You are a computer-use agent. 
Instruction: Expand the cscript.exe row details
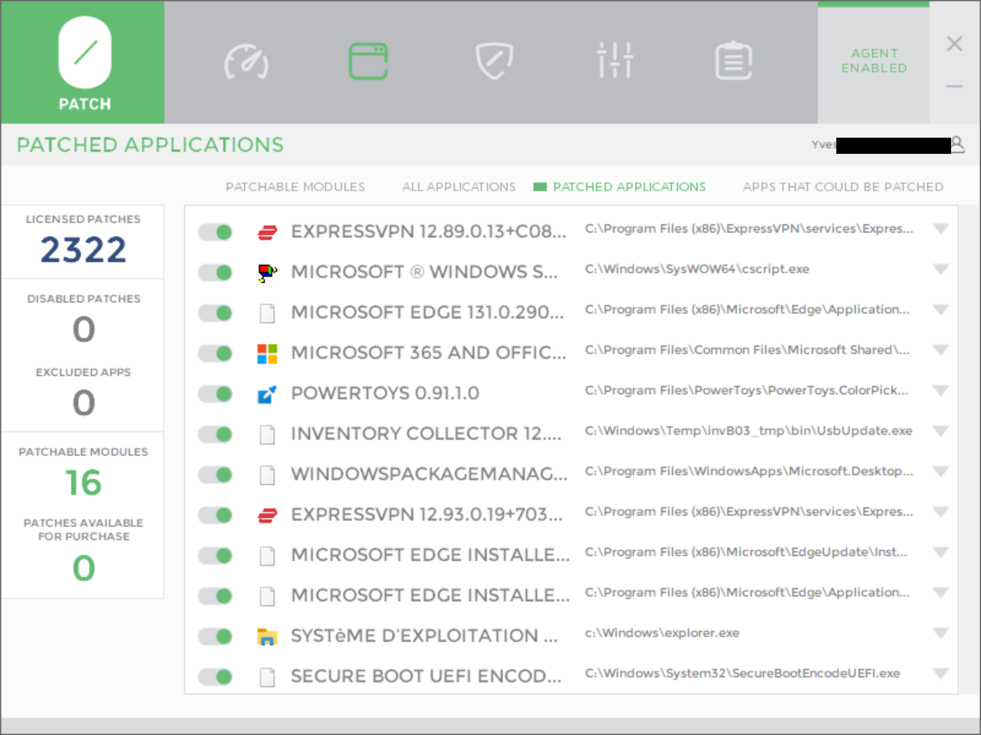click(940, 269)
